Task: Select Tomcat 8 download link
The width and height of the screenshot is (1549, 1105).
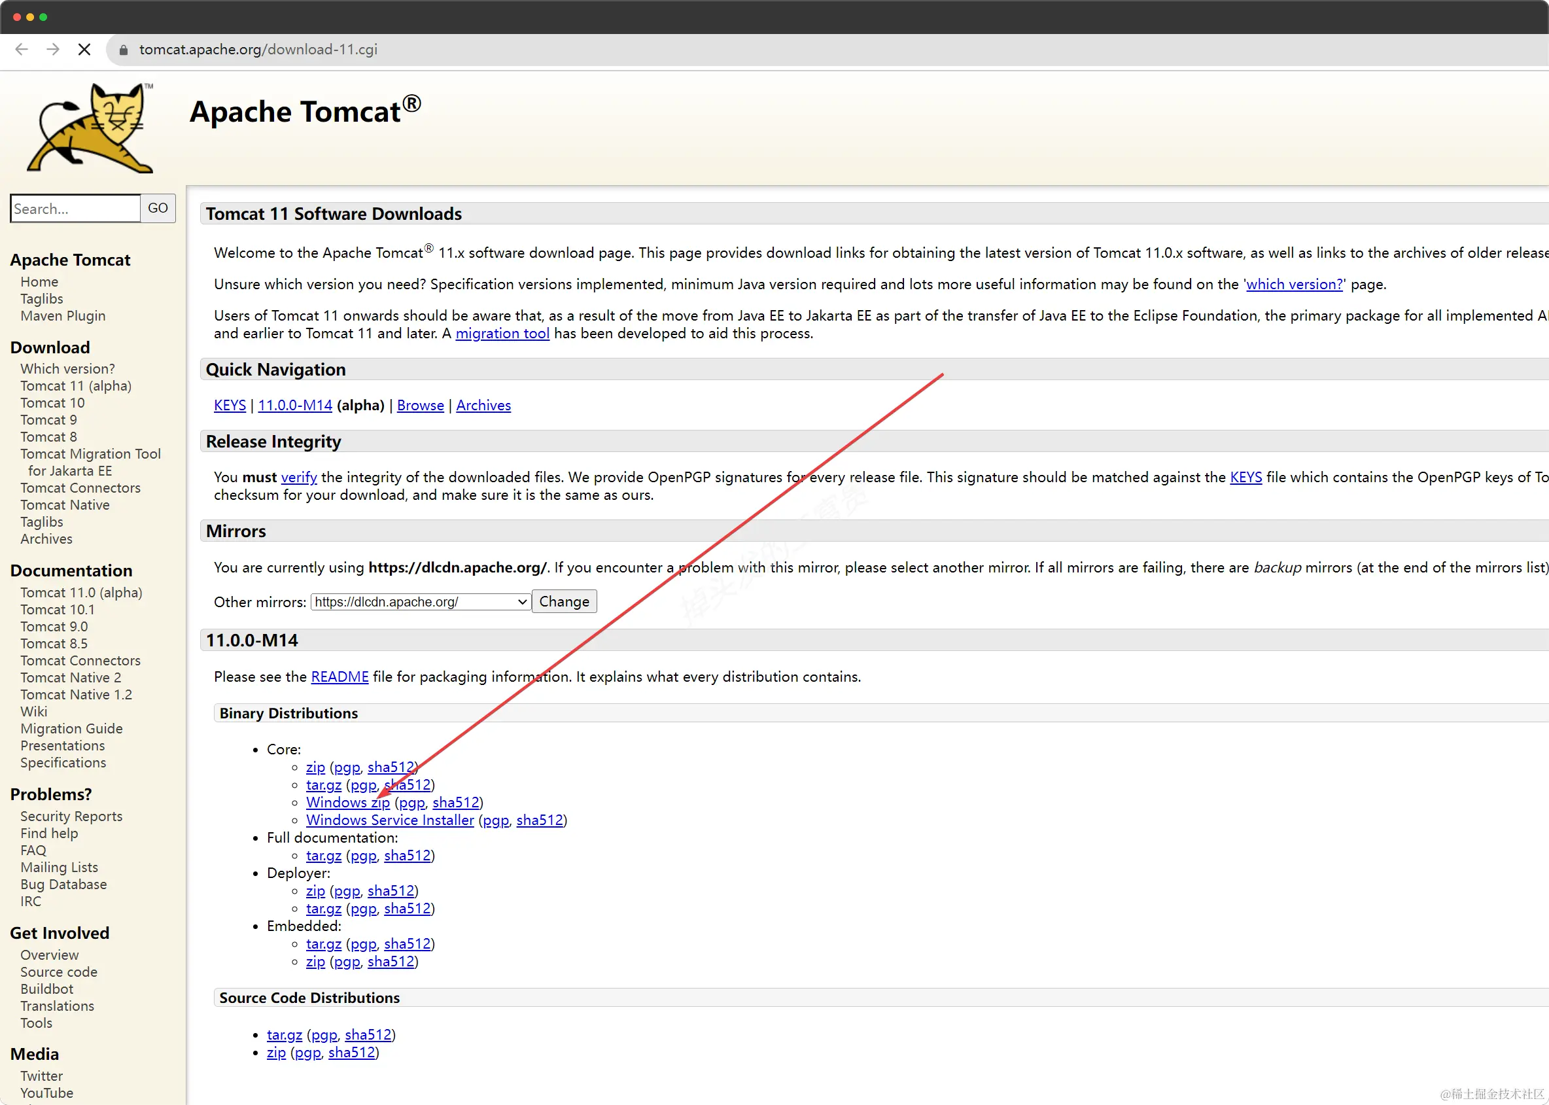Action: 48,437
